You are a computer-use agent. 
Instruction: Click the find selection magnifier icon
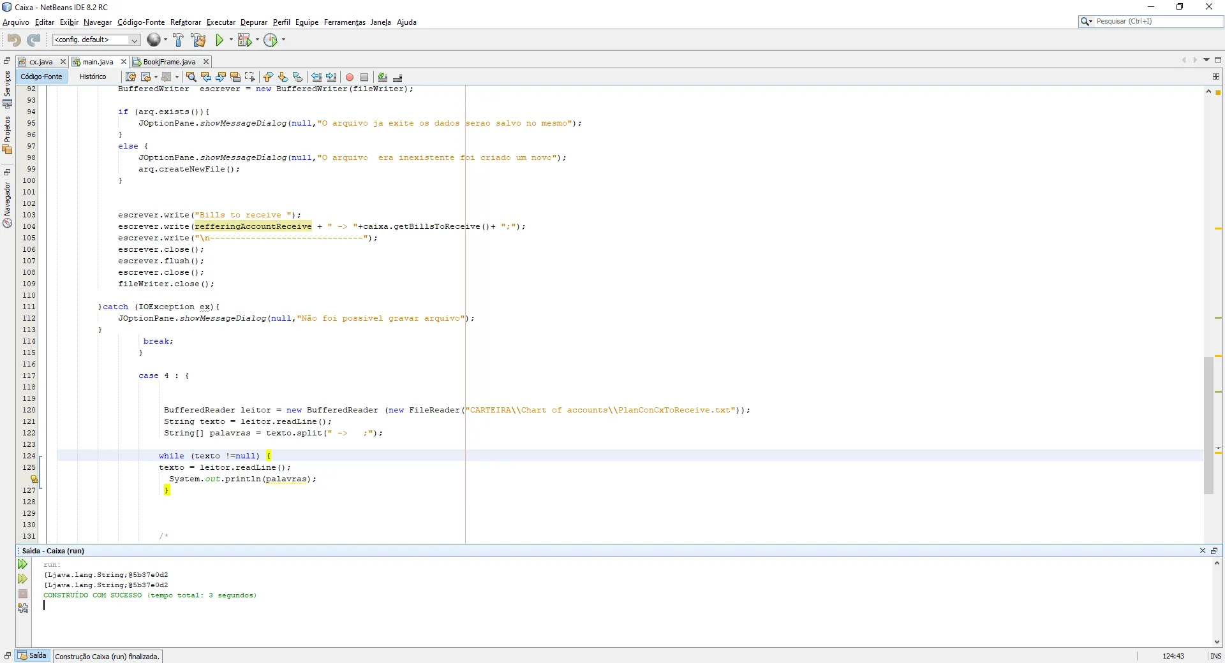tap(191, 77)
